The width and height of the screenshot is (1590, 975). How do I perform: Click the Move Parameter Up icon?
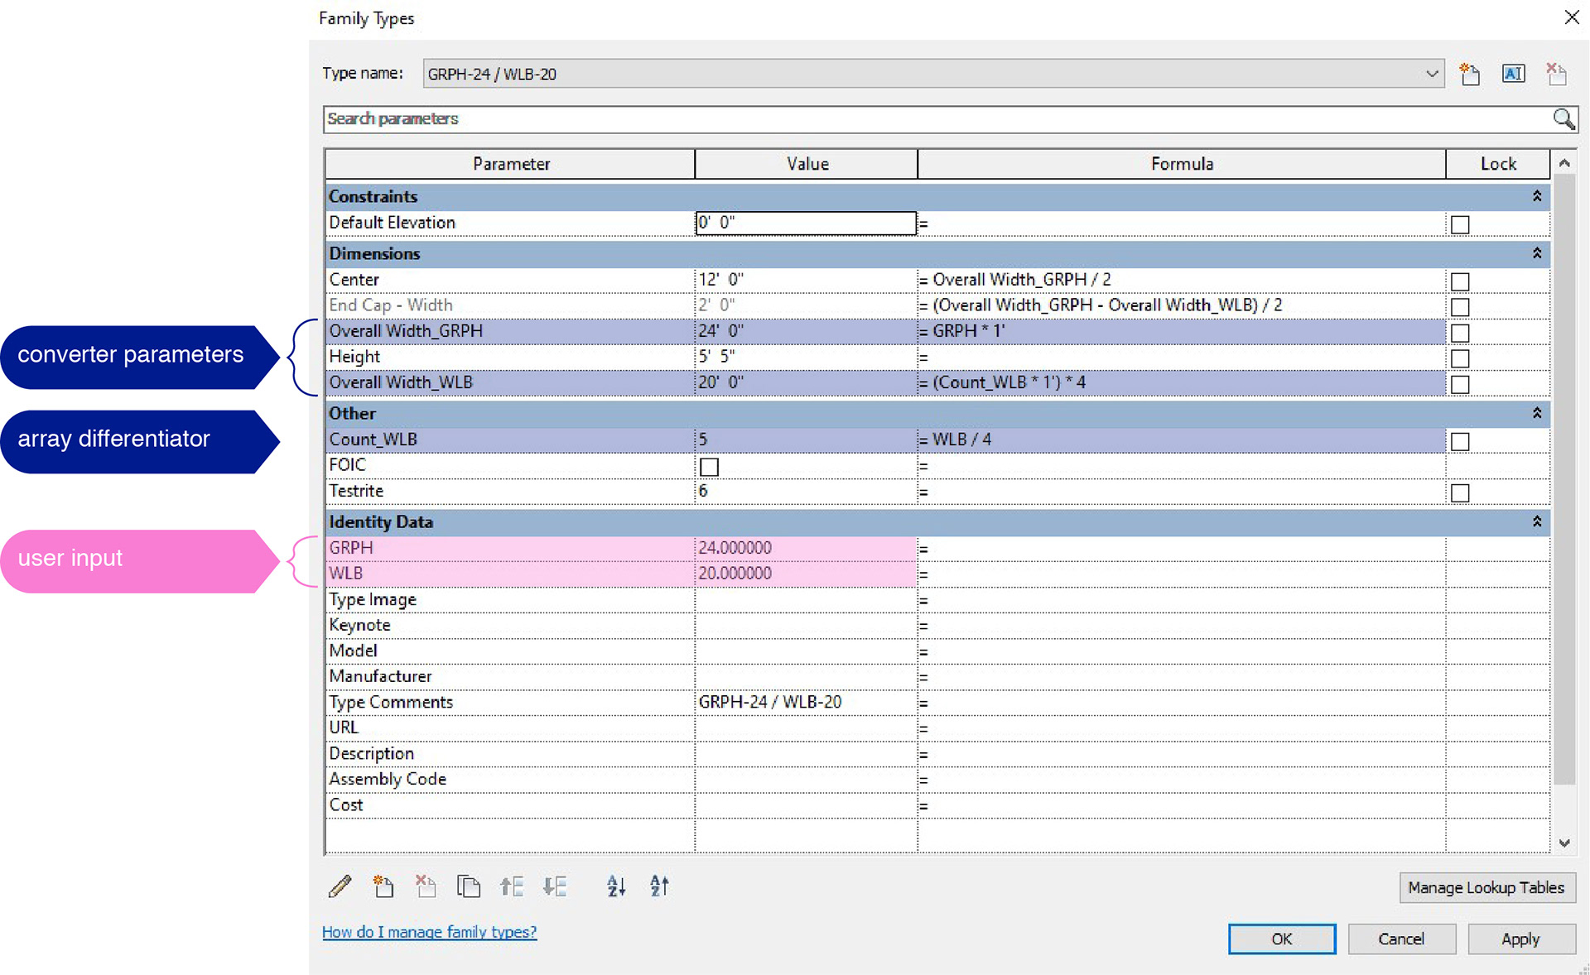point(512,886)
